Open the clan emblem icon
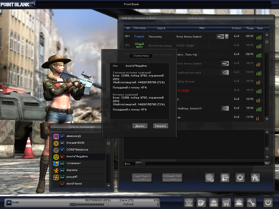This screenshot has width=279, height=209. click(x=189, y=202)
